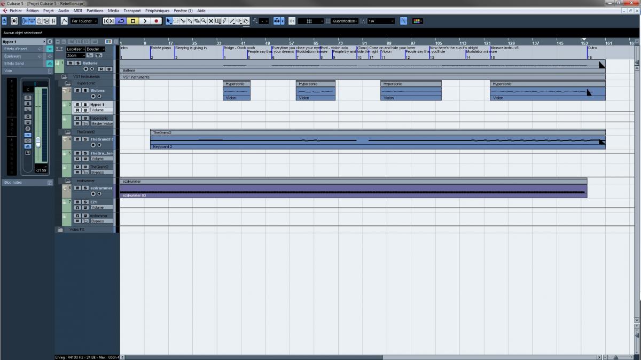
Task: Toggle Snap to Zero Crossing icon
Action: pos(403,21)
